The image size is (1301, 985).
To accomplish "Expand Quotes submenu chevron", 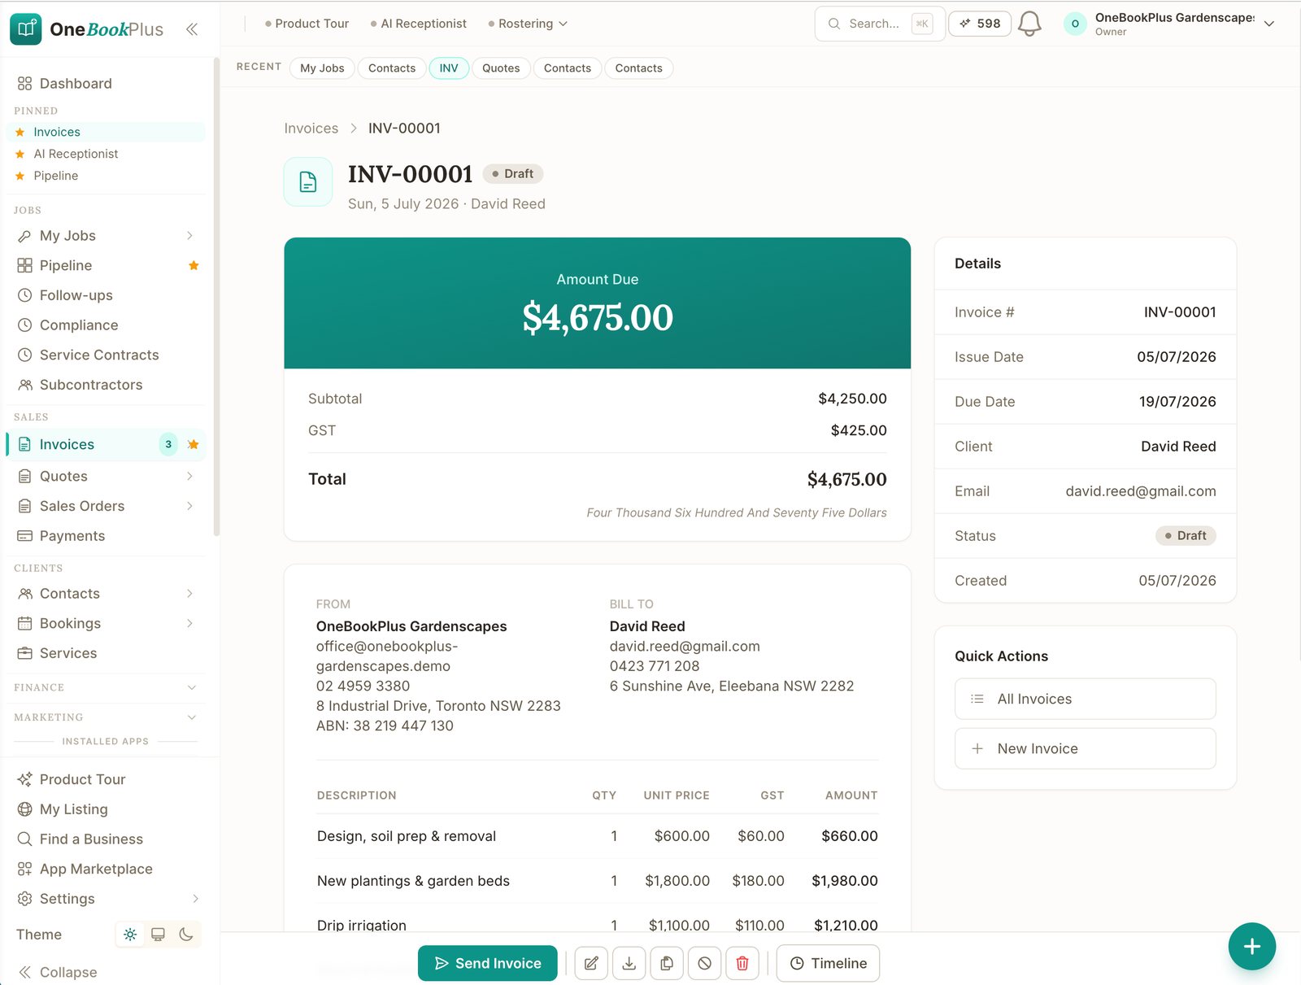I will (189, 476).
